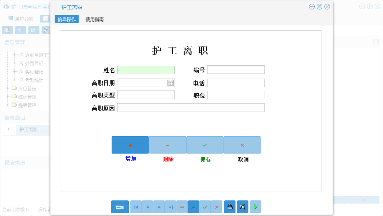
Task: Confirm changes via the green checkmark toolbar icon
Action: (x=205, y=207)
